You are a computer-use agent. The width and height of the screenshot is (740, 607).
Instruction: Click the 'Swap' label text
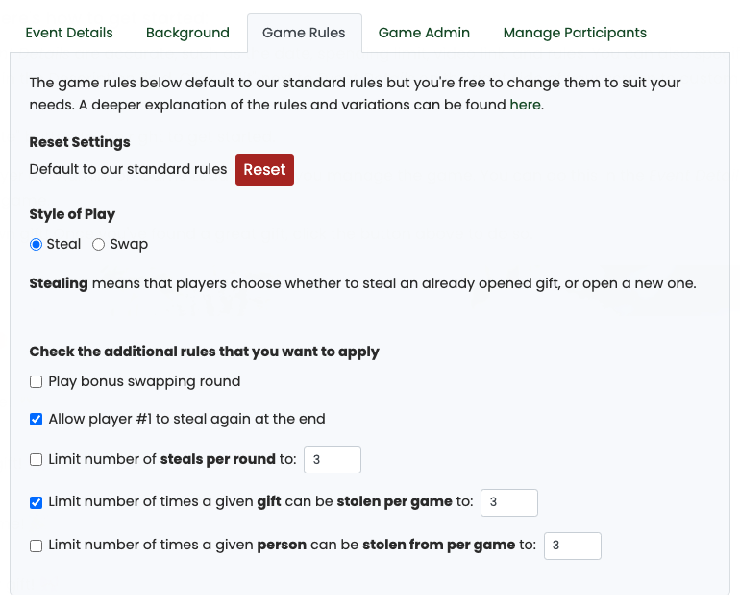click(x=129, y=244)
